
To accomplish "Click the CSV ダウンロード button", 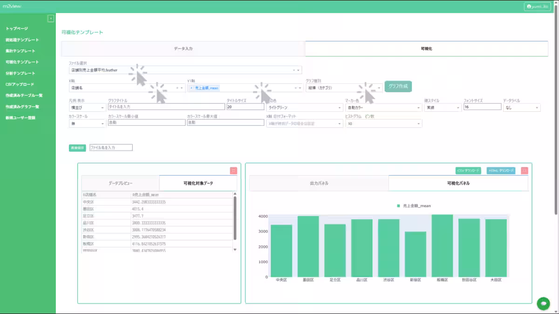I will [x=468, y=171].
